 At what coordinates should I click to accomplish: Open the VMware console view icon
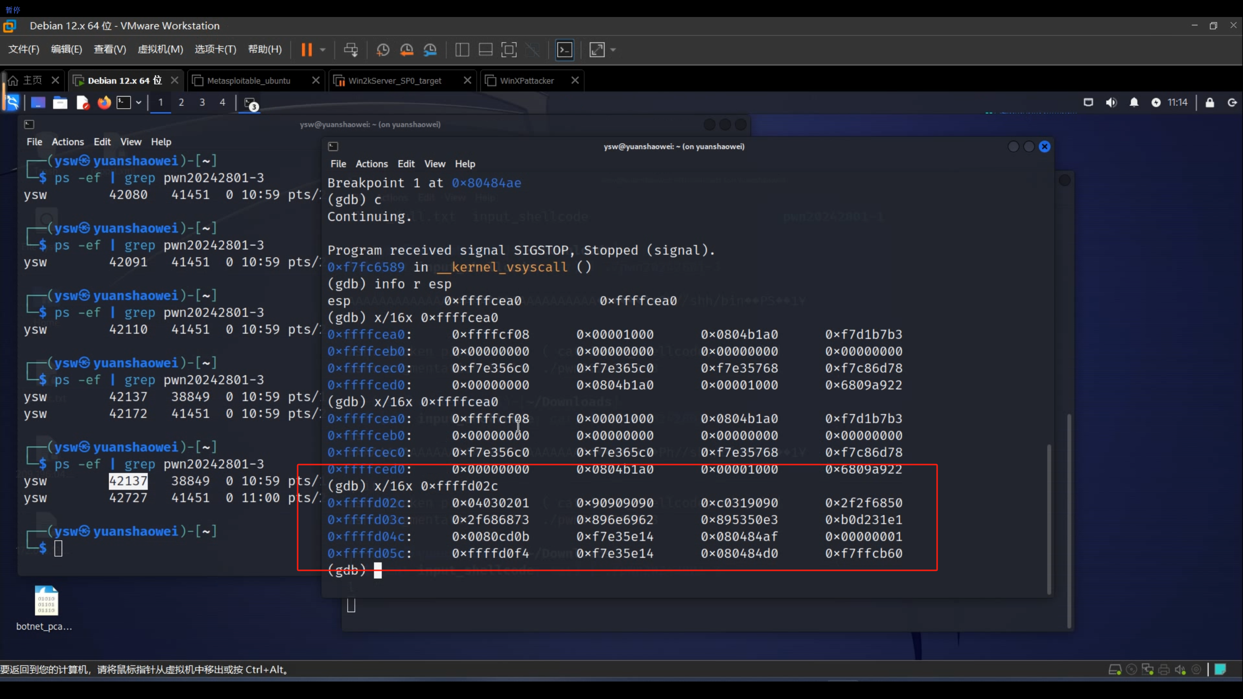click(565, 50)
